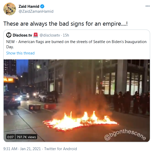Viewport: 154px width, 153px height.
Task: Click the Disclose.tv logo avatar
Action: (x=9, y=35)
